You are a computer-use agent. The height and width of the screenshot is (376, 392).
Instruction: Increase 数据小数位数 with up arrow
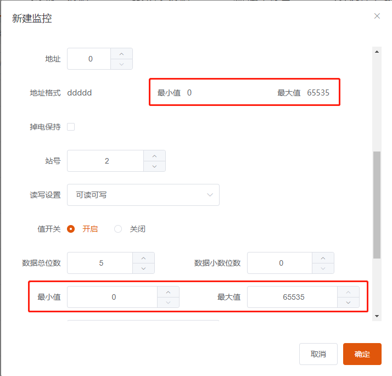click(323, 257)
